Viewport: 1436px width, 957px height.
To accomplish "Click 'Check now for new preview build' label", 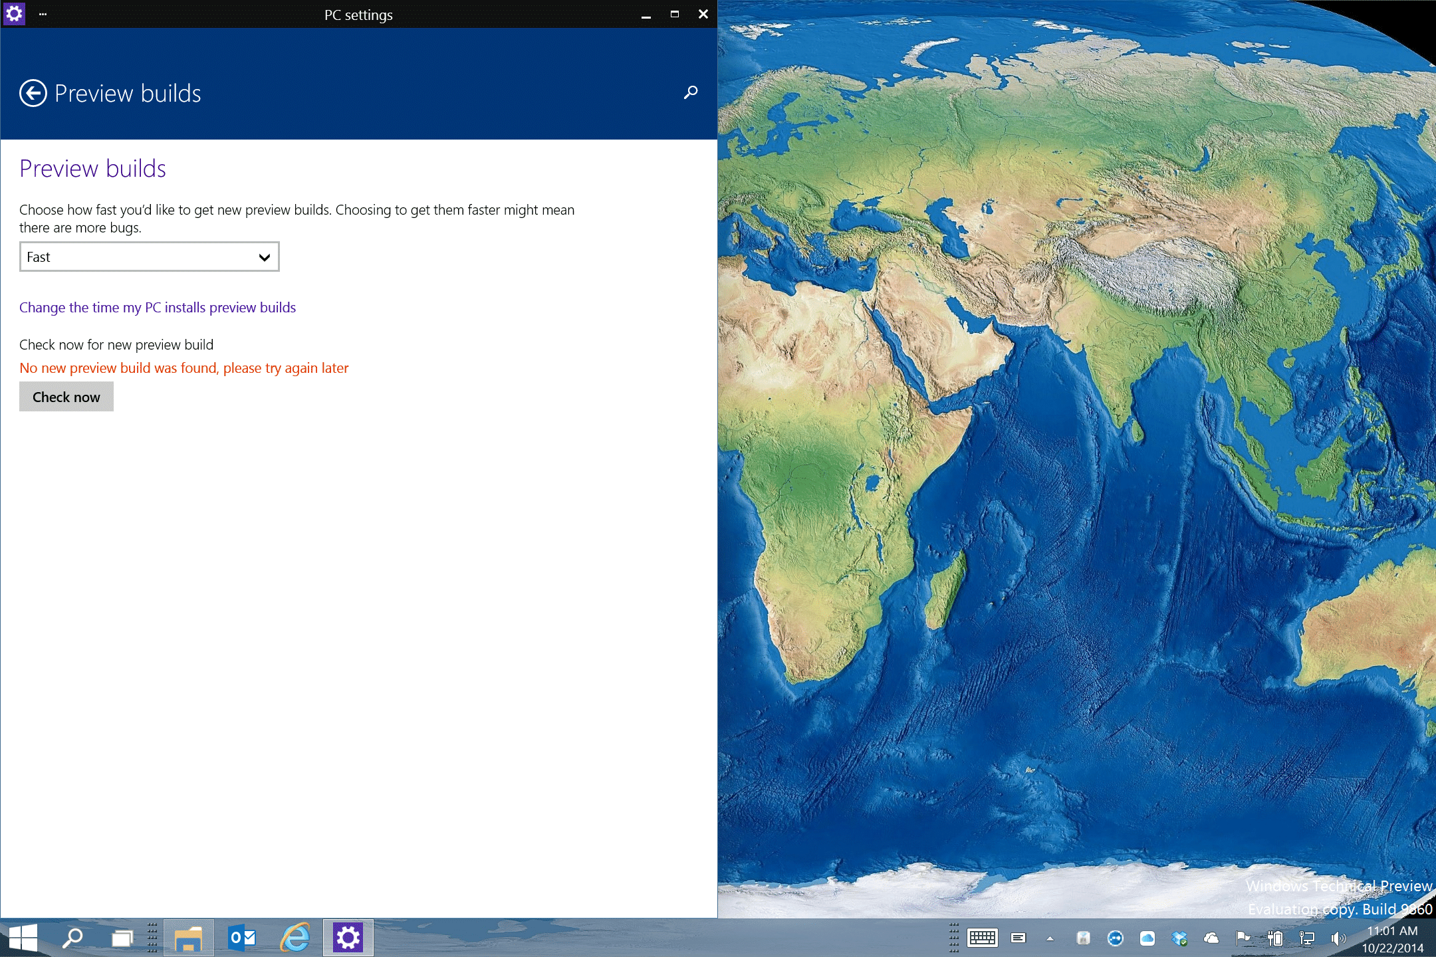I will coord(116,344).
